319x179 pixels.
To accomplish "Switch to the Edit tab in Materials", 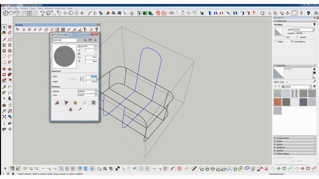I will point(283,82).
